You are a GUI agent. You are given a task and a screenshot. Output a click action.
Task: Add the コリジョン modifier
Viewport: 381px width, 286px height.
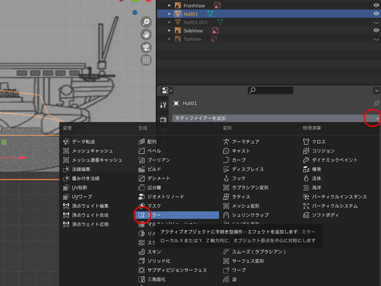319,151
